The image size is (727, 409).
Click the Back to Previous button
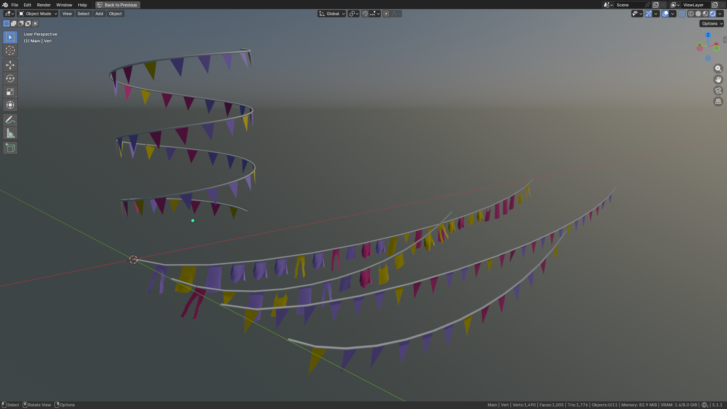118,5
